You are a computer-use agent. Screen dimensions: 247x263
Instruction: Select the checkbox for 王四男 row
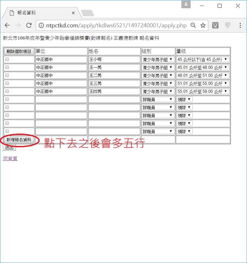(7, 91)
